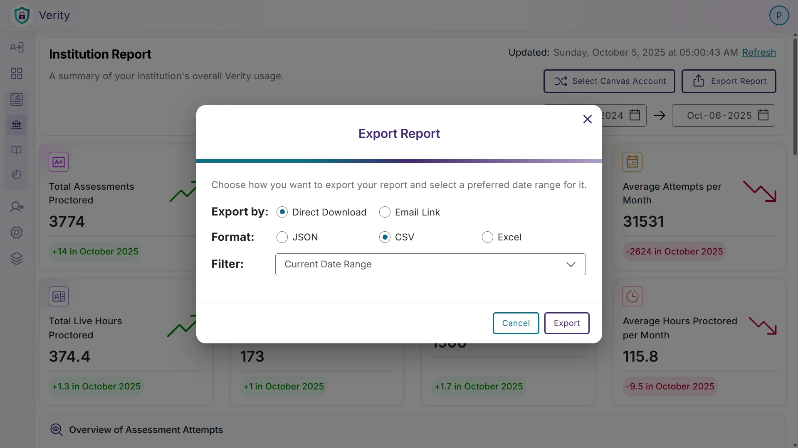Open the open-book sidebar icon
This screenshot has height=448, width=798.
click(x=17, y=150)
